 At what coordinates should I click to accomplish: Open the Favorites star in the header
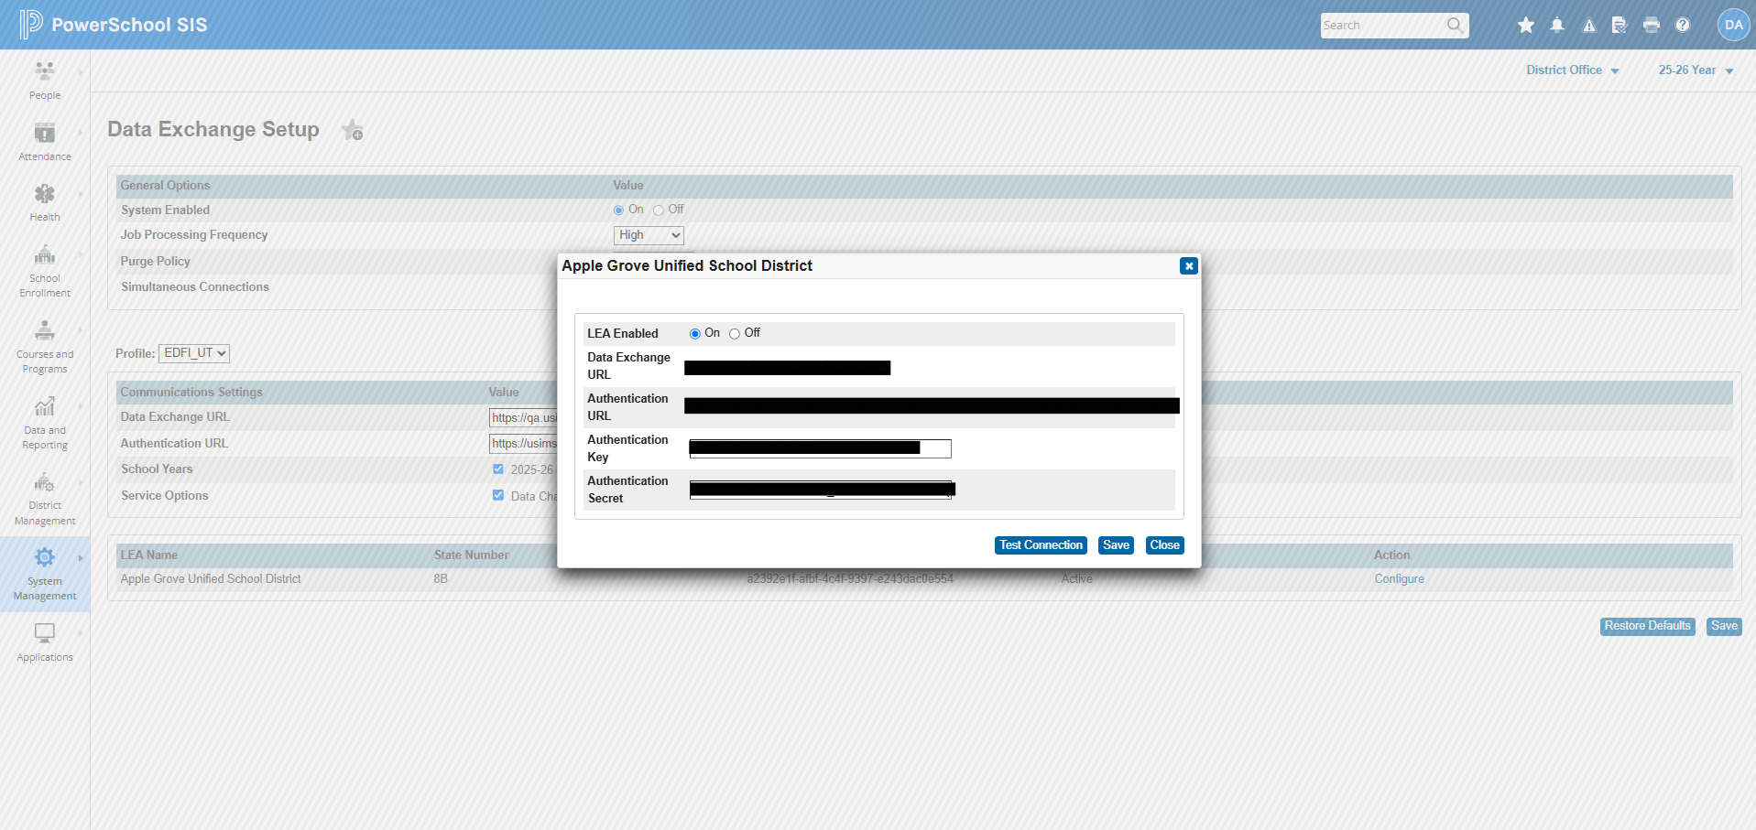click(1526, 25)
